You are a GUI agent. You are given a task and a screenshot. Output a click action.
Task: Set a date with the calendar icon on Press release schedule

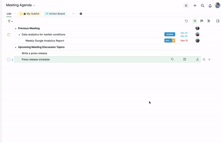[185, 59]
